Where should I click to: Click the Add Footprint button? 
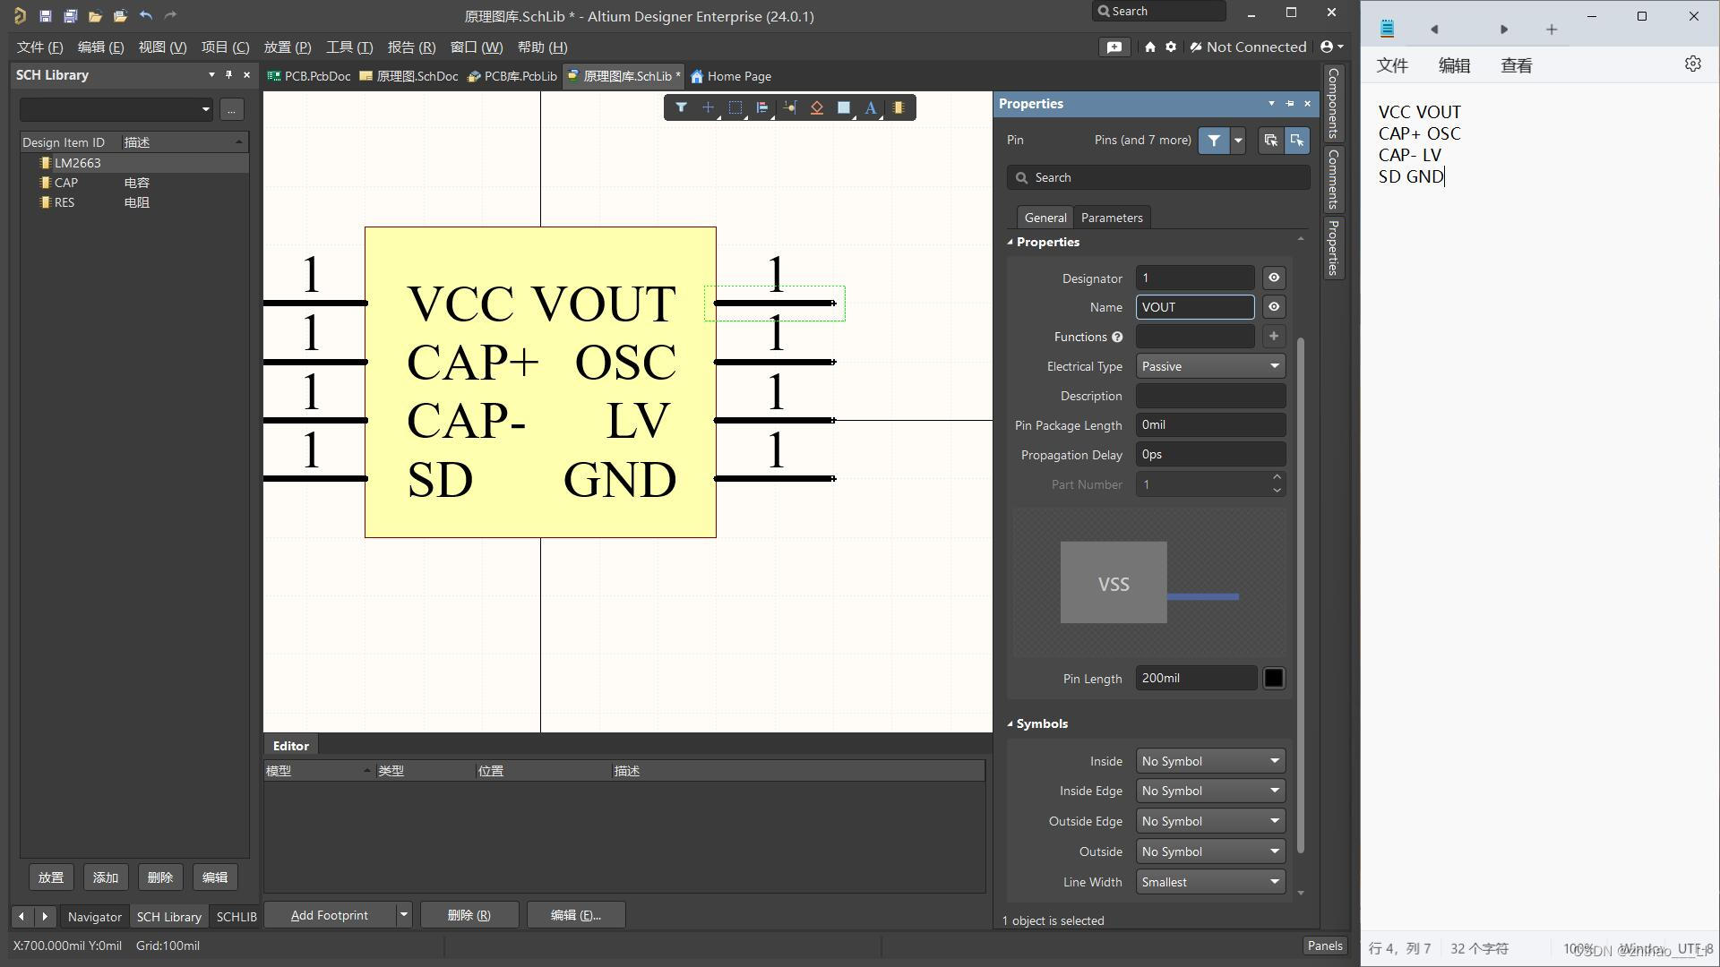(x=329, y=915)
